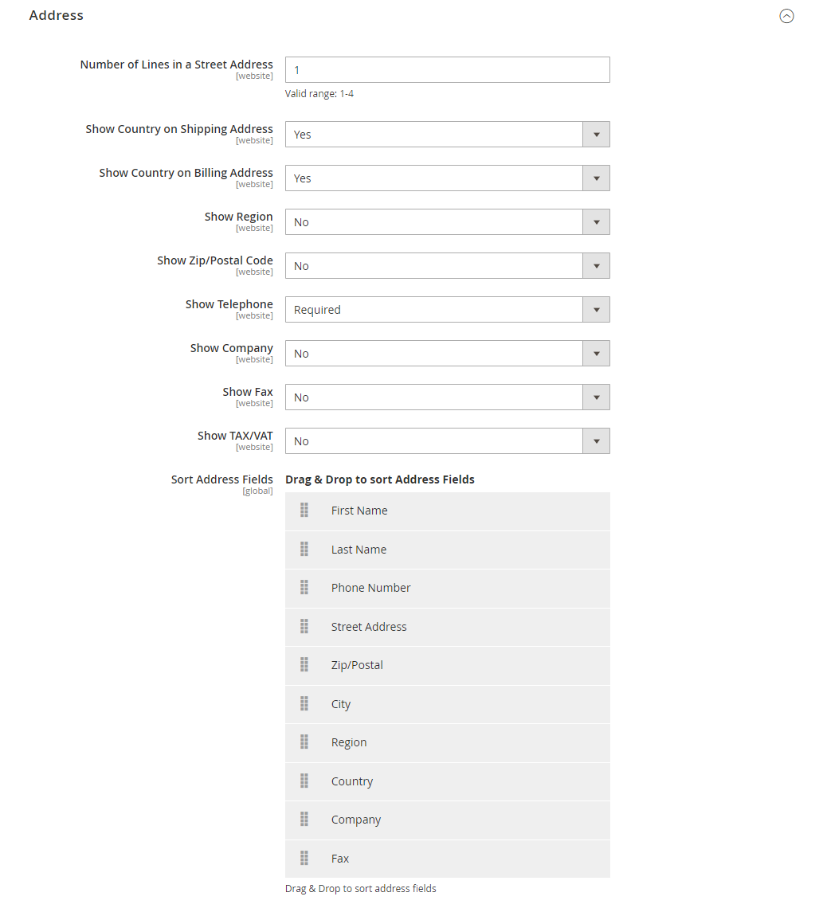819x912 pixels.
Task: Open the Show Telephone dropdown set to Required
Action: coord(447,309)
